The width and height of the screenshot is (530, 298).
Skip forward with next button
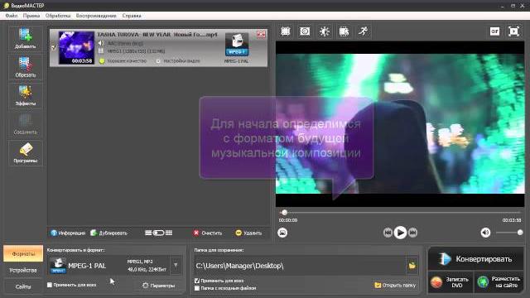click(412, 233)
